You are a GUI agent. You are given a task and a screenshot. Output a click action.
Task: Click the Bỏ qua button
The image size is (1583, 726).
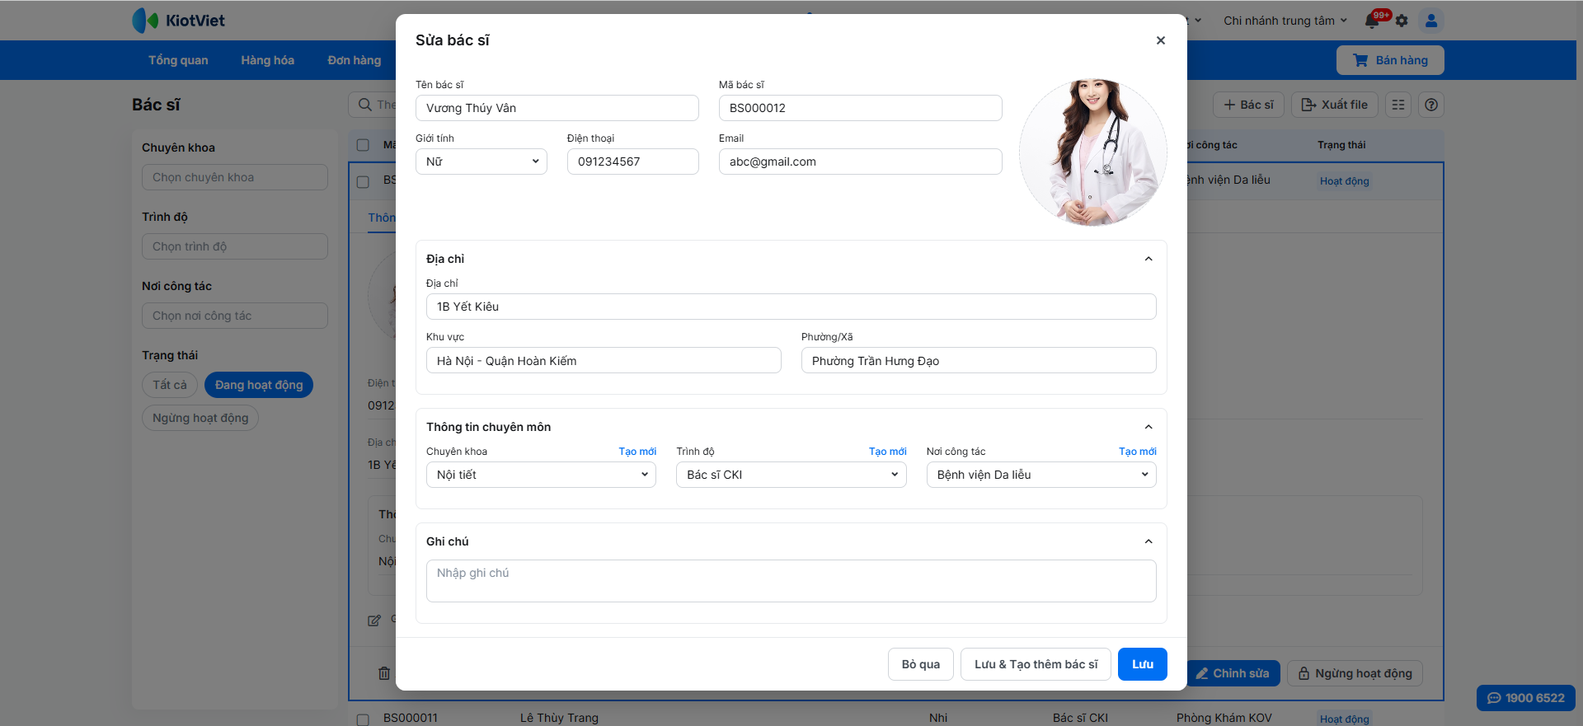point(921,664)
